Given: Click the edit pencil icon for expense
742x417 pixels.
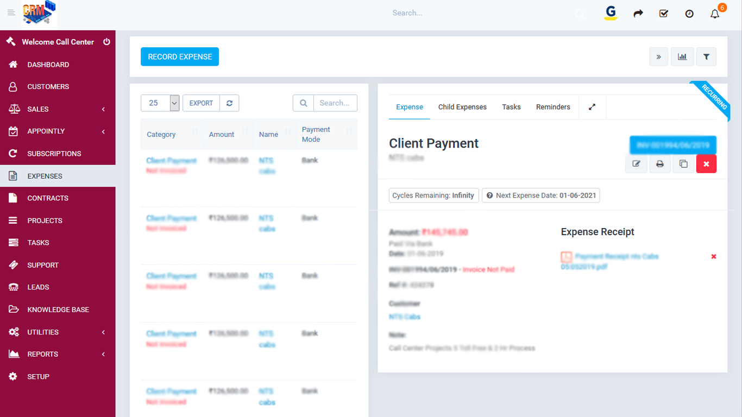Looking at the screenshot, I should pos(636,164).
